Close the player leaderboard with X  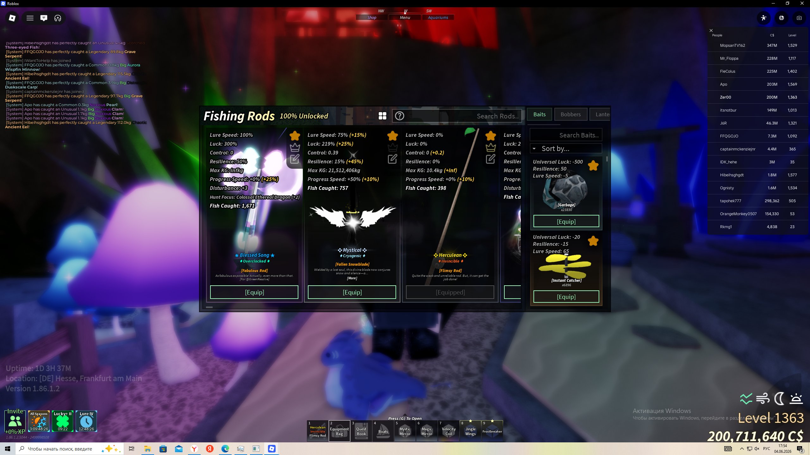[x=711, y=30]
